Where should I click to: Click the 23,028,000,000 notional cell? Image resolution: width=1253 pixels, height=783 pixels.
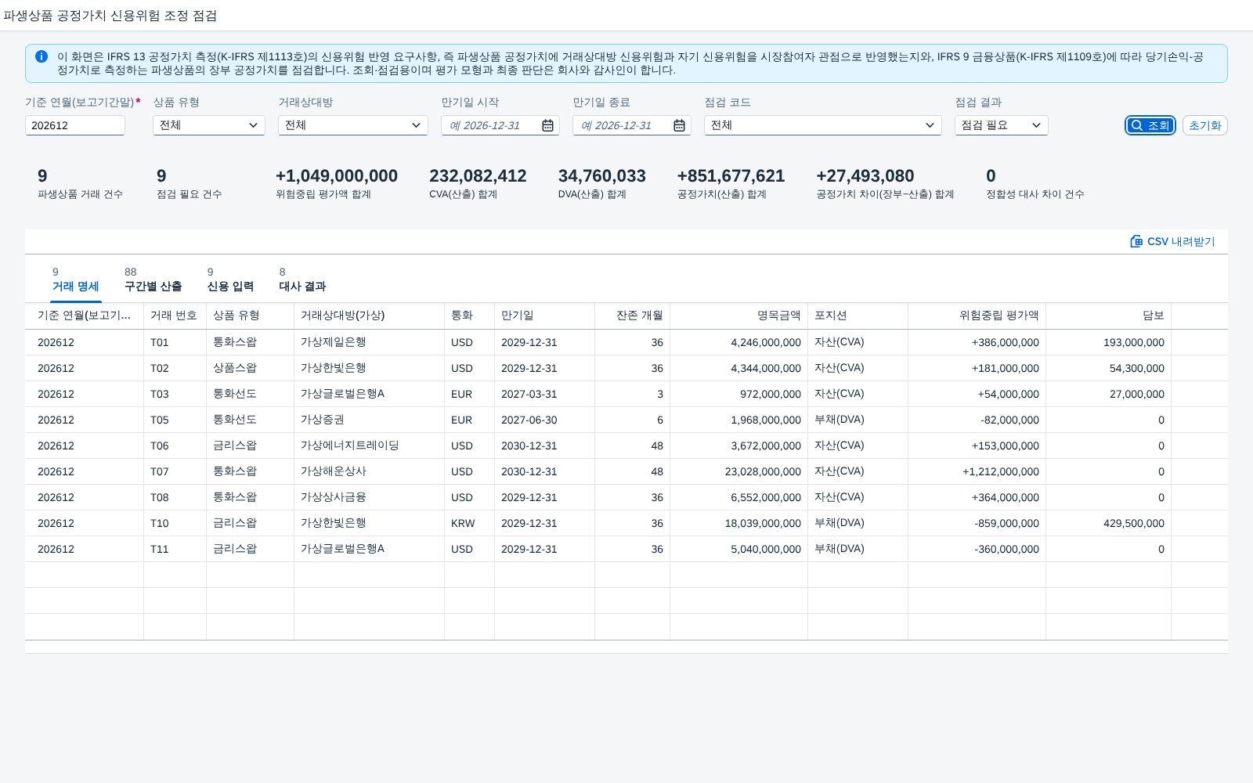coord(738,471)
